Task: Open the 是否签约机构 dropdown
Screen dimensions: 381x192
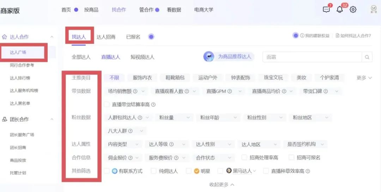Action: tap(305, 144)
